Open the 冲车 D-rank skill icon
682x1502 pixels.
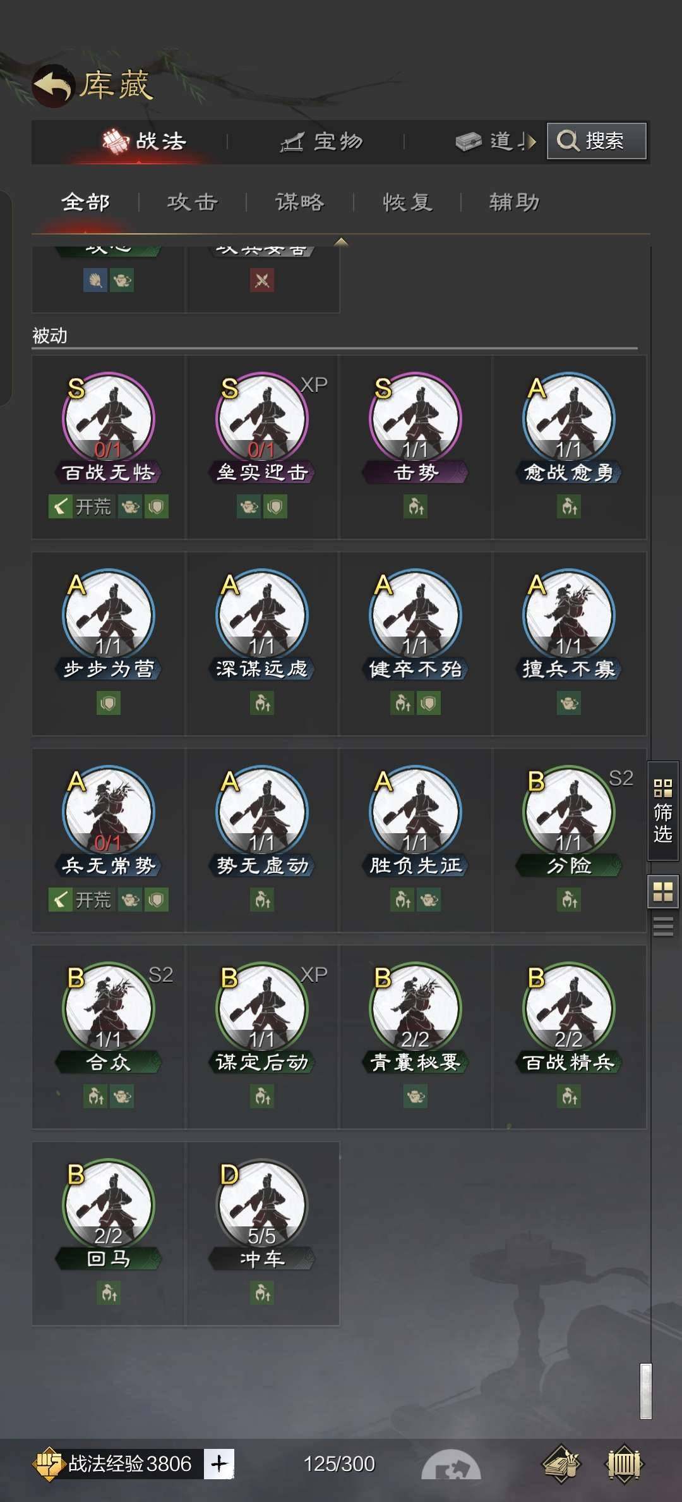coord(261,1204)
